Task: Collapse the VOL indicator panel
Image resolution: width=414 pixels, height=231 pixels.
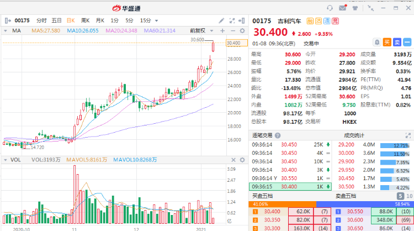Action: pyautogui.click(x=6, y=160)
